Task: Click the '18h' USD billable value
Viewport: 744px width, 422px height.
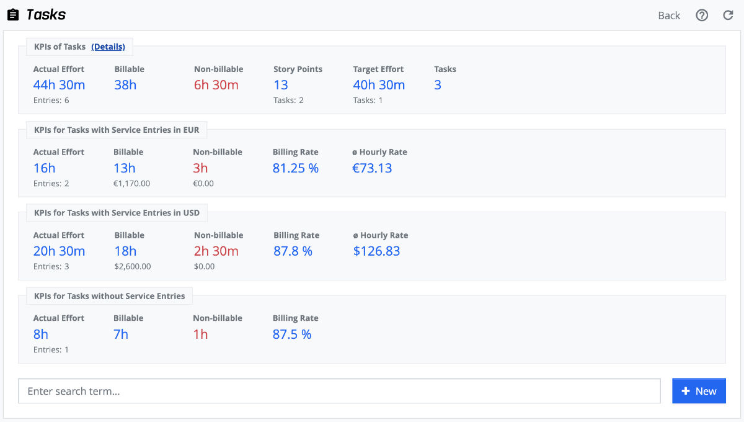Action: (x=125, y=251)
